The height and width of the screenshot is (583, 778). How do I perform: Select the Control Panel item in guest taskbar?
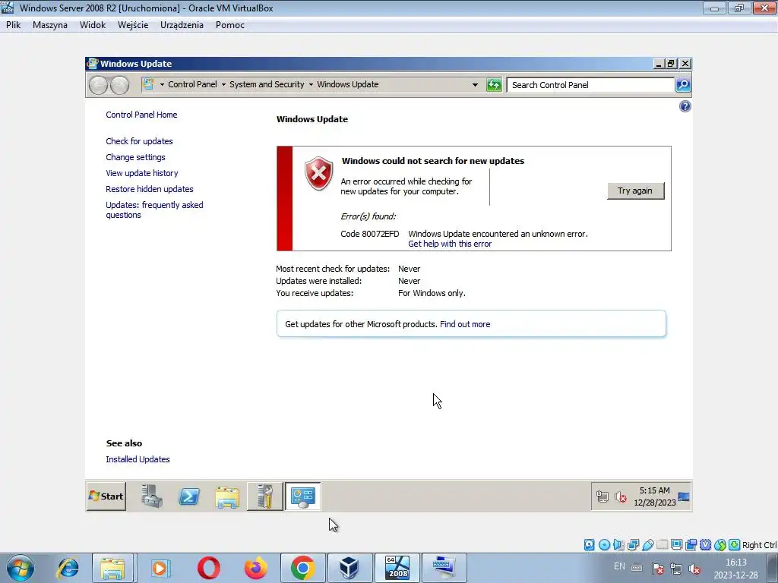(x=302, y=496)
